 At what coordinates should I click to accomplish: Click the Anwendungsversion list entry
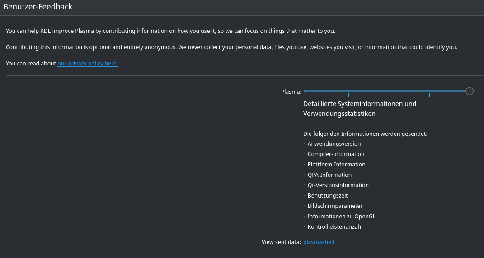pos(334,144)
